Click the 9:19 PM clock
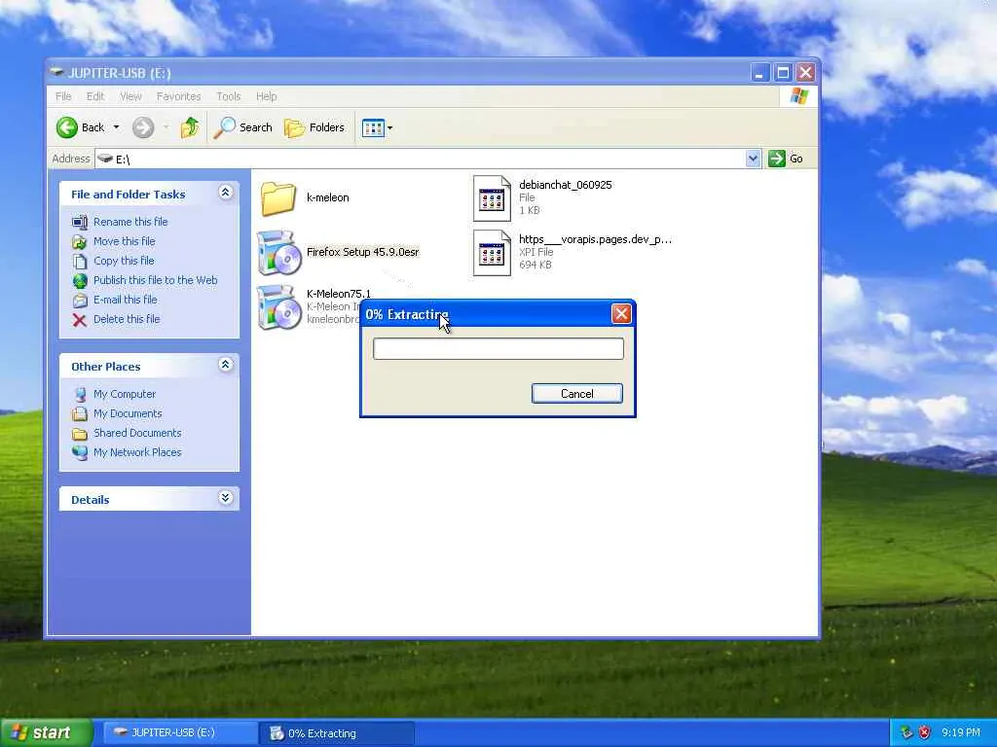The height and width of the screenshot is (747, 997). point(961,732)
